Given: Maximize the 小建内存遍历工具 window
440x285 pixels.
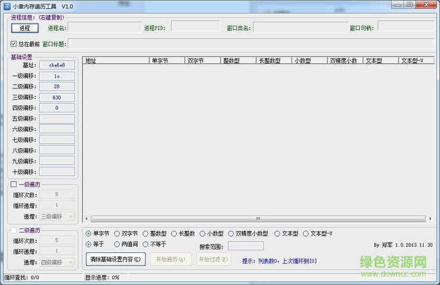Looking at the screenshot, I should tap(410, 5).
